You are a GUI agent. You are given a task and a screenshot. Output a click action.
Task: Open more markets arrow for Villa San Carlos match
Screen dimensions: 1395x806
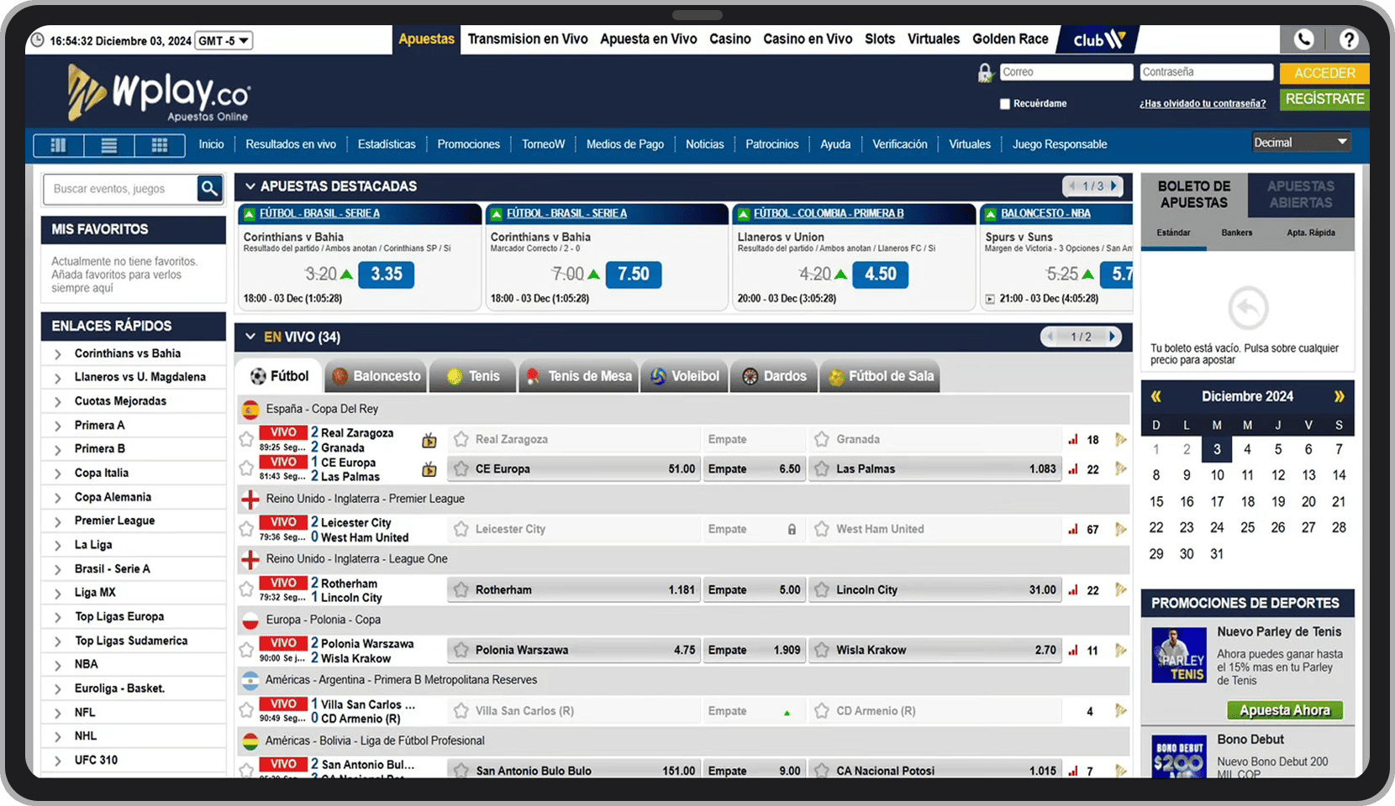[x=1120, y=710]
